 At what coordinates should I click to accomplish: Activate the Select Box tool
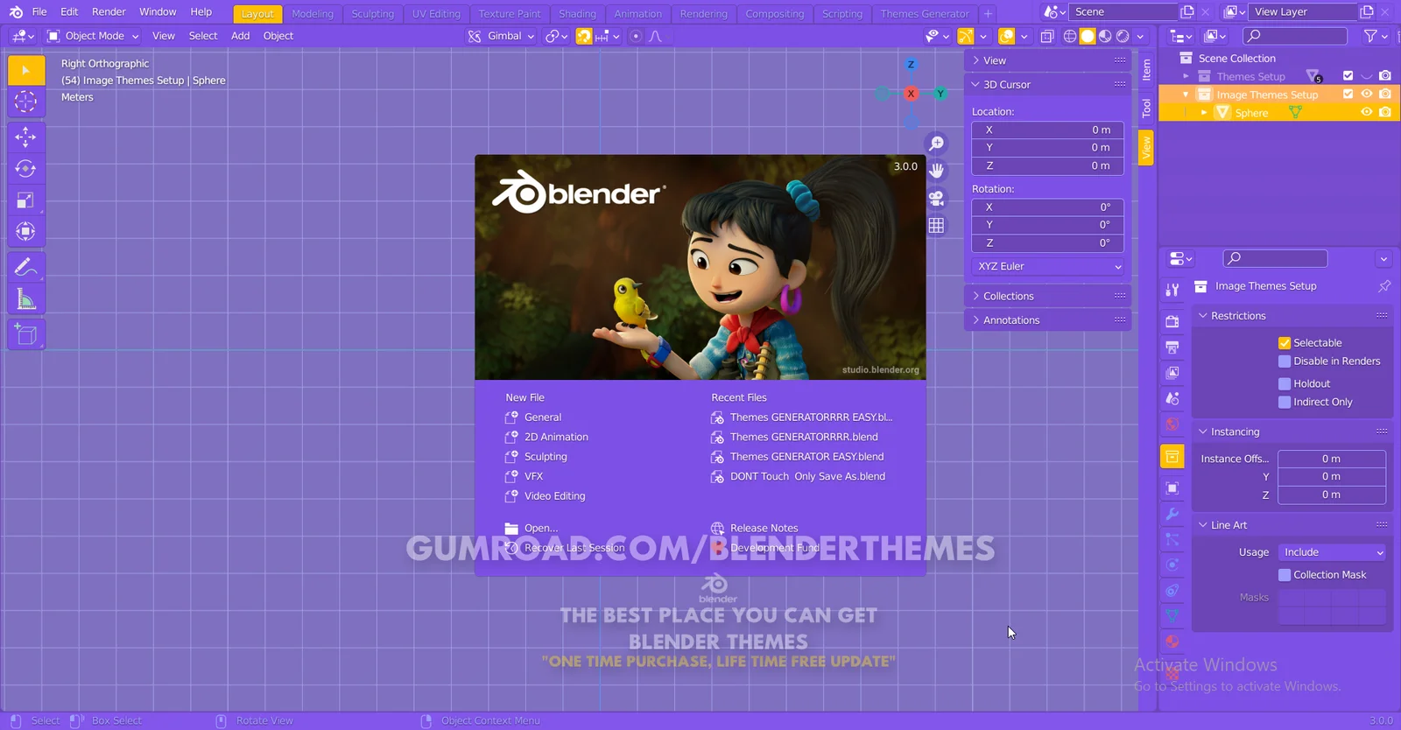pyautogui.click(x=26, y=70)
